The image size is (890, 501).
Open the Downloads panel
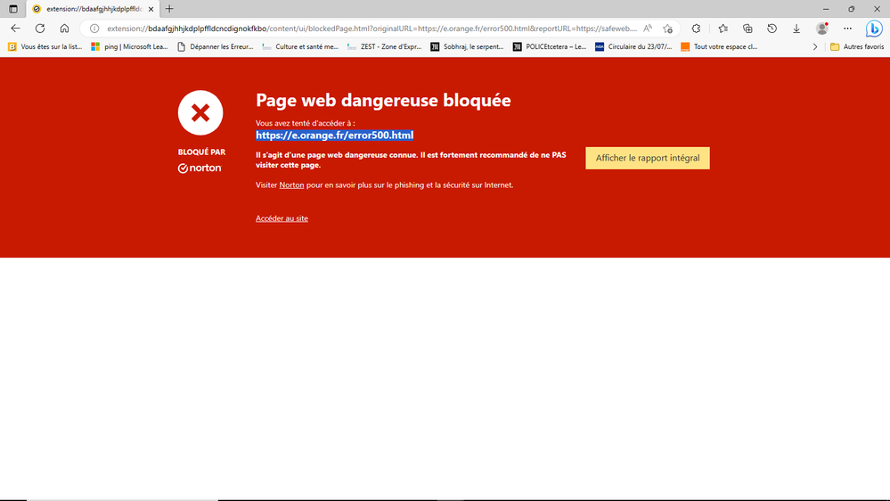click(796, 29)
